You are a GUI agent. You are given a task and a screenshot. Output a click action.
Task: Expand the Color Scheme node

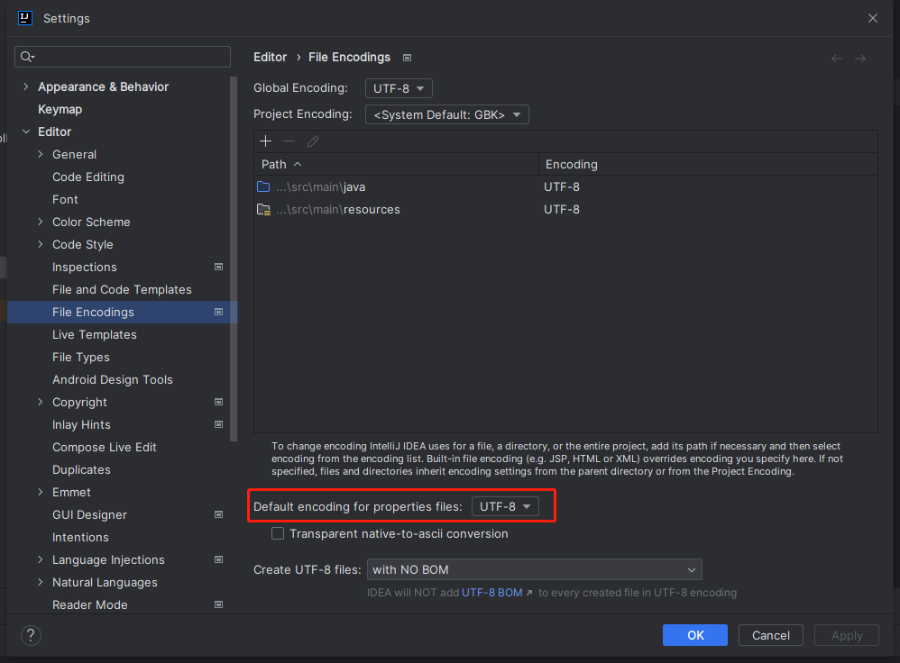pyautogui.click(x=41, y=222)
